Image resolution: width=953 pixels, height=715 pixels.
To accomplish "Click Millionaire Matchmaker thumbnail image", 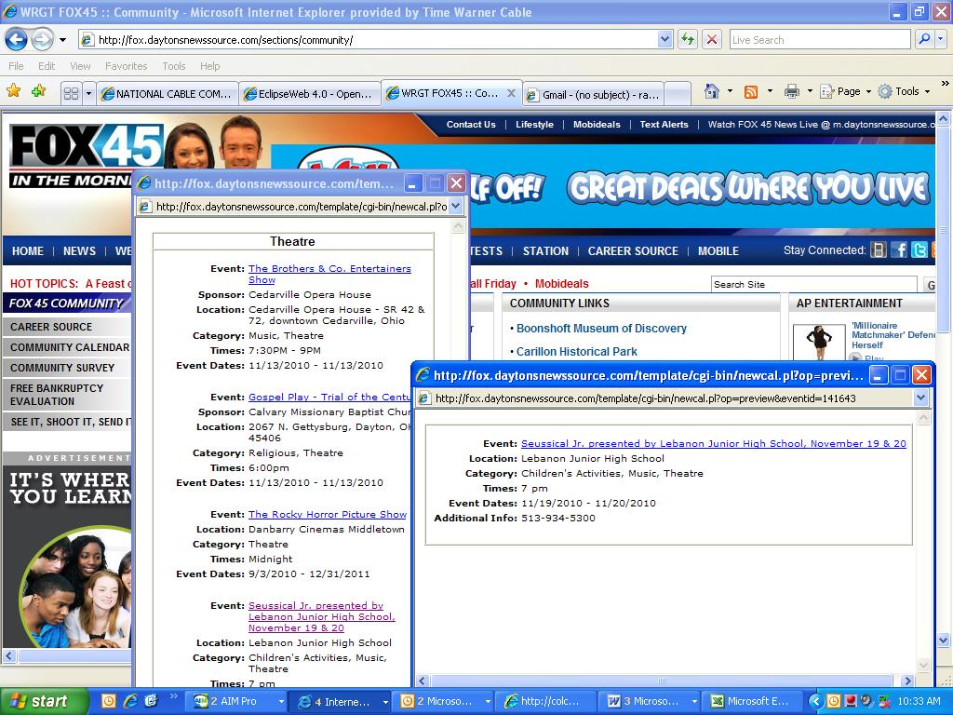I will pos(819,343).
